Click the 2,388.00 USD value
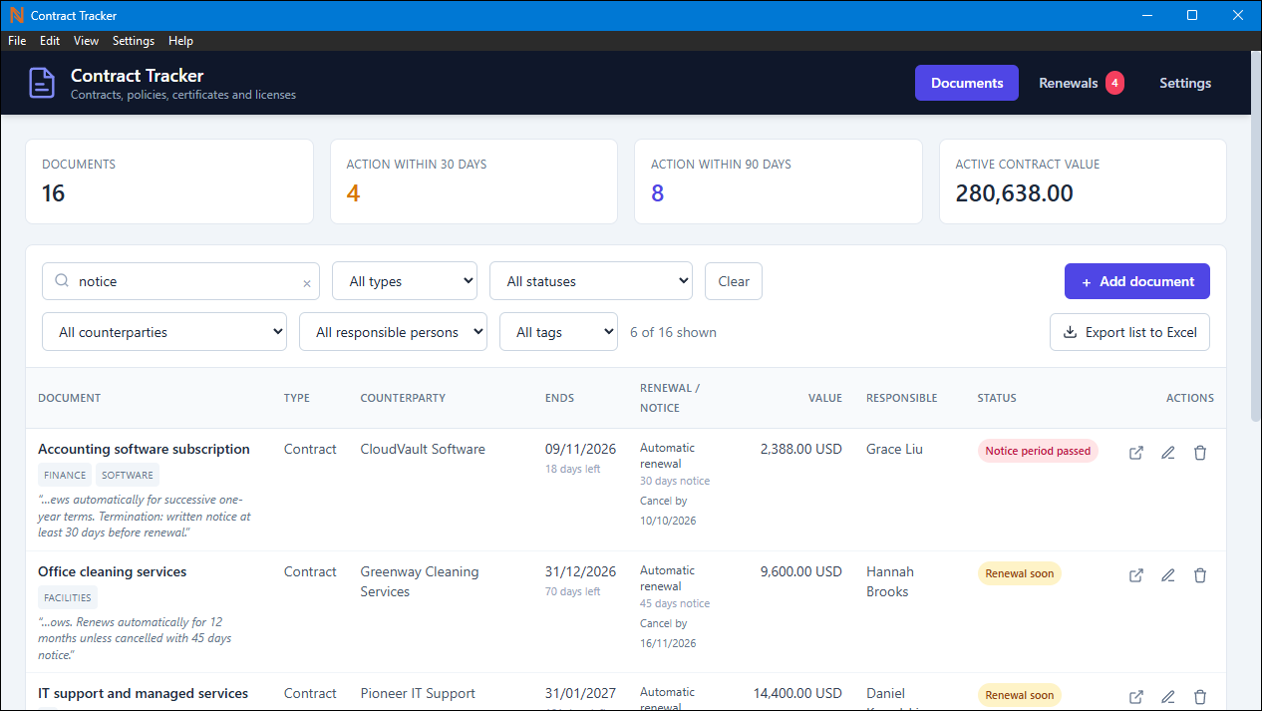This screenshot has height=711, width=1262. [x=801, y=449]
